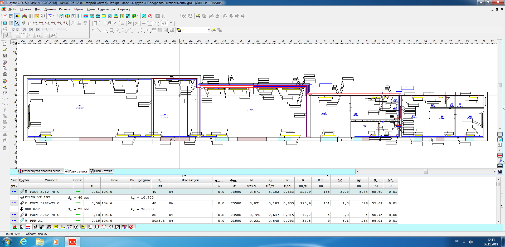Open the undo history dropdown arrow
505x247 pixels.
coord(8,99)
